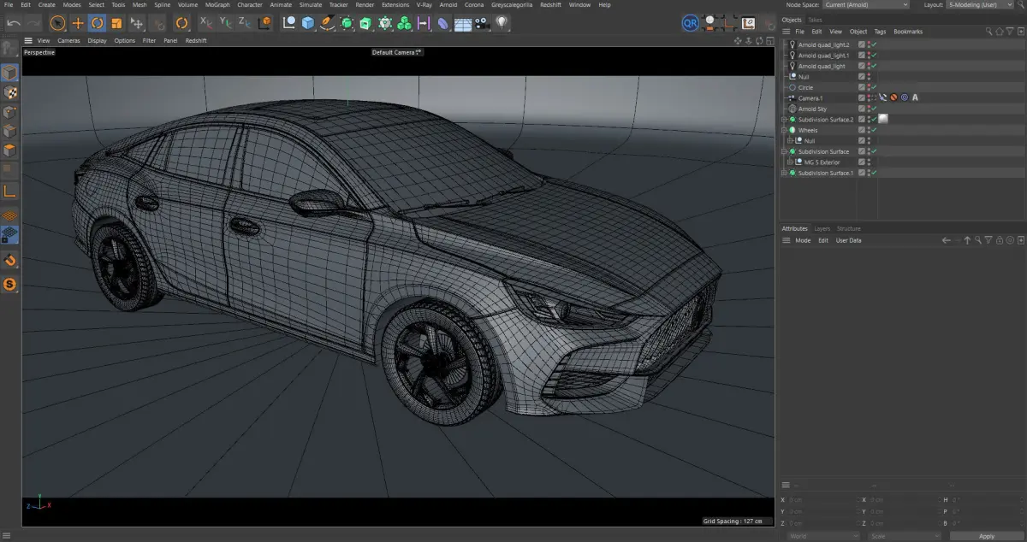This screenshot has width=1027, height=542.
Task: Click User Data in Attributes panel
Action: 849,240
